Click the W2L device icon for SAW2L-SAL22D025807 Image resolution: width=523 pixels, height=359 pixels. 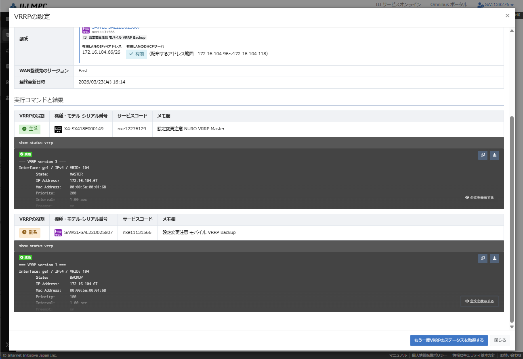(58, 233)
